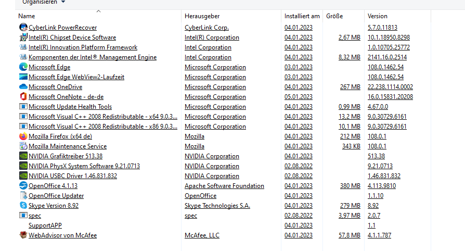Select NVIDIA PhysX System Software entry

84,166
